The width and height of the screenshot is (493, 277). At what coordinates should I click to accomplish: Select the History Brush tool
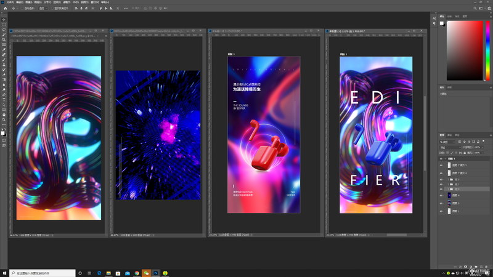point(4,70)
